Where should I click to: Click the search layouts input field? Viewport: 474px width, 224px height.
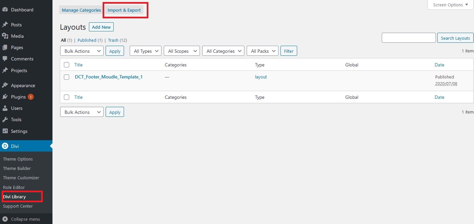click(x=409, y=38)
